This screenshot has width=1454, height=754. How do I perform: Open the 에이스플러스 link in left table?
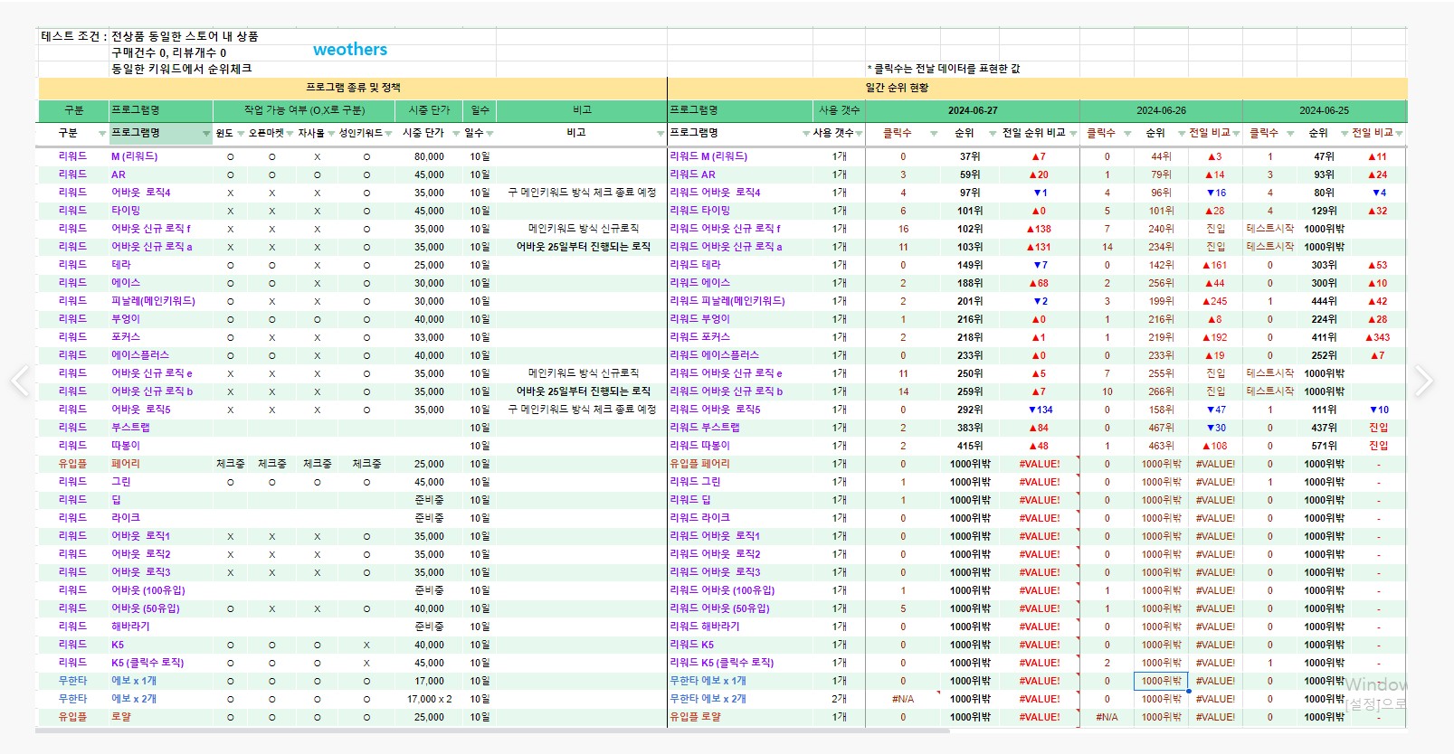tap(140, 355)
